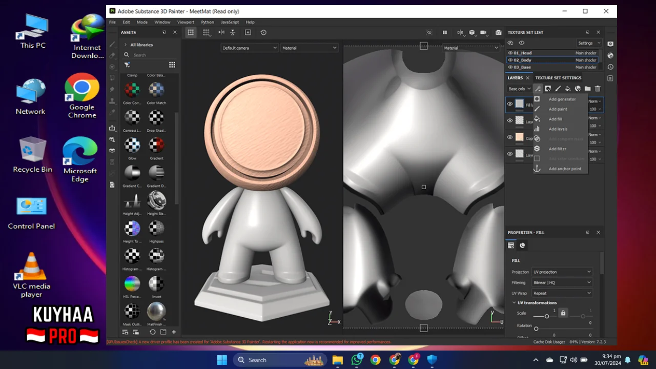Screen dimensions: 656x369
Task: Open Texture Set List Settings dropdown
Action: tap(588, 43)
